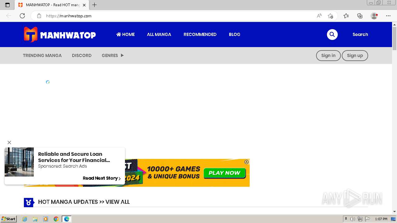Refresh the page
Image resolution: width=397 pixels, height=223 pixels.
(22, 16)
